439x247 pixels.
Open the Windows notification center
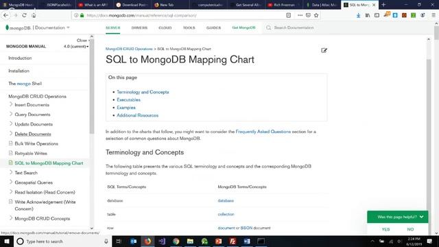pos(429,241)
